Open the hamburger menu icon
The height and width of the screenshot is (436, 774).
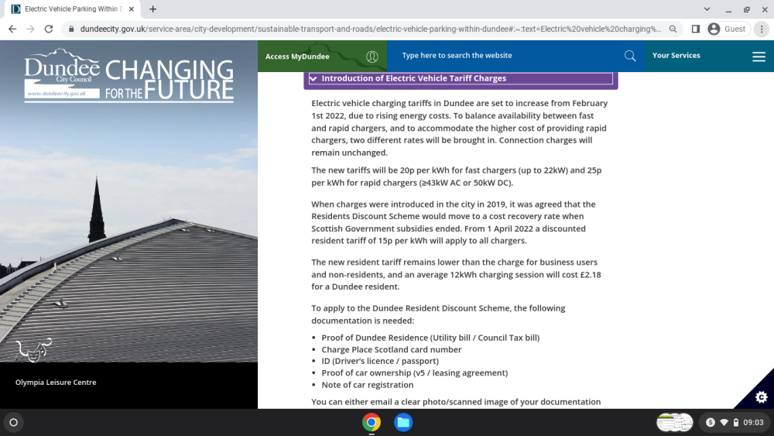pos(759,57)
